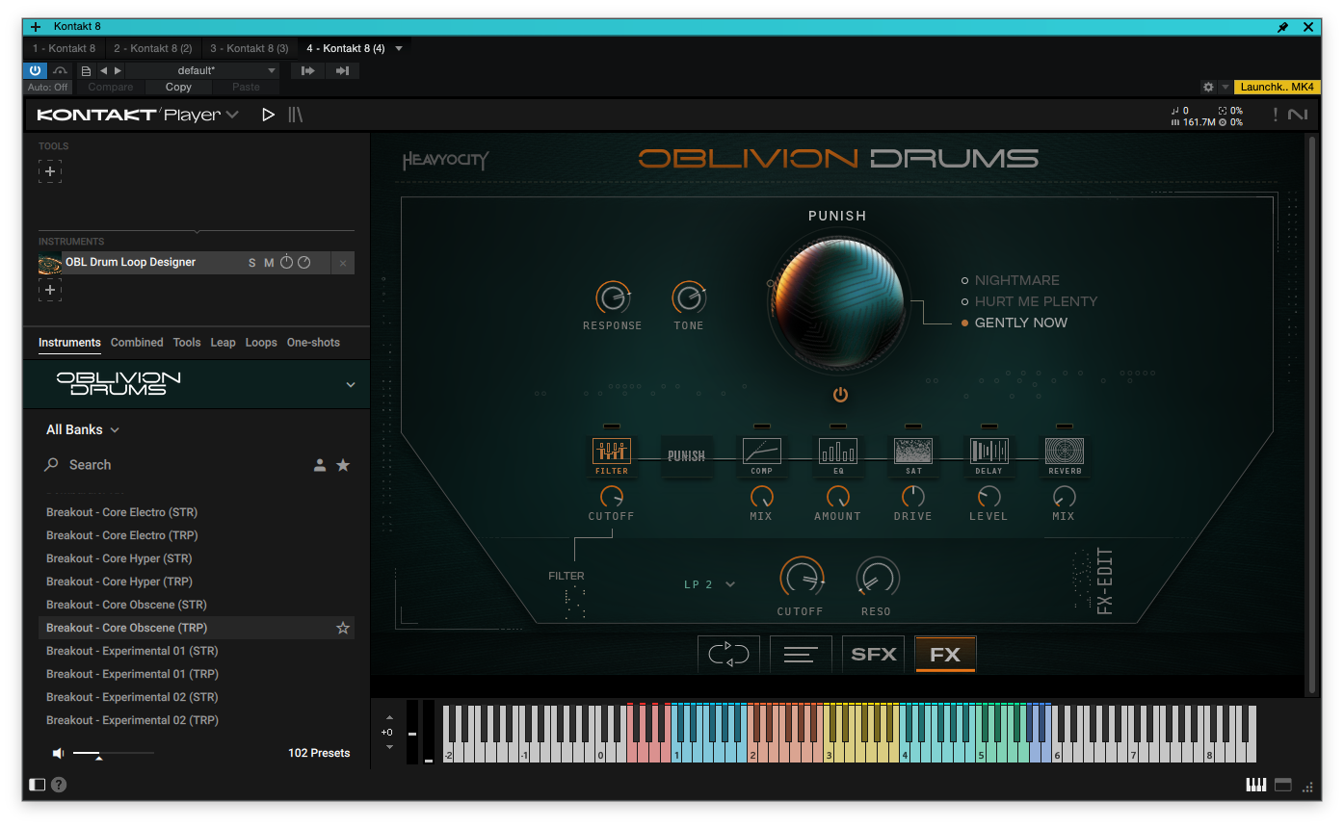The image size is (1344, 827).
Task: Adjust the browser preview volume slider
Action: pos(114,753)
